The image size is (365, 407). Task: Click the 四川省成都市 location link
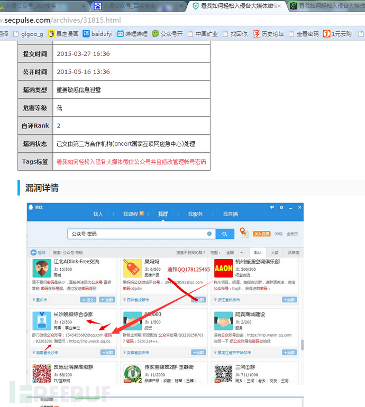(x=138, y=300)
